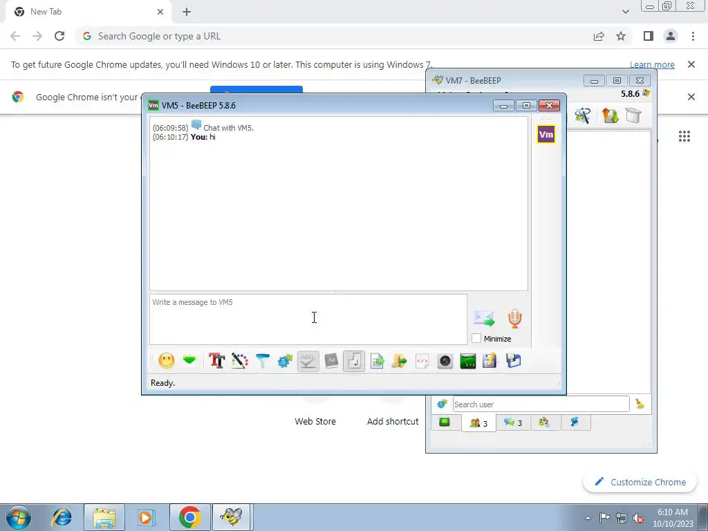708x531 pixels.
Task: Click the Web Store shortcut label
Action: pyautogui.click(x=315, y=421)
